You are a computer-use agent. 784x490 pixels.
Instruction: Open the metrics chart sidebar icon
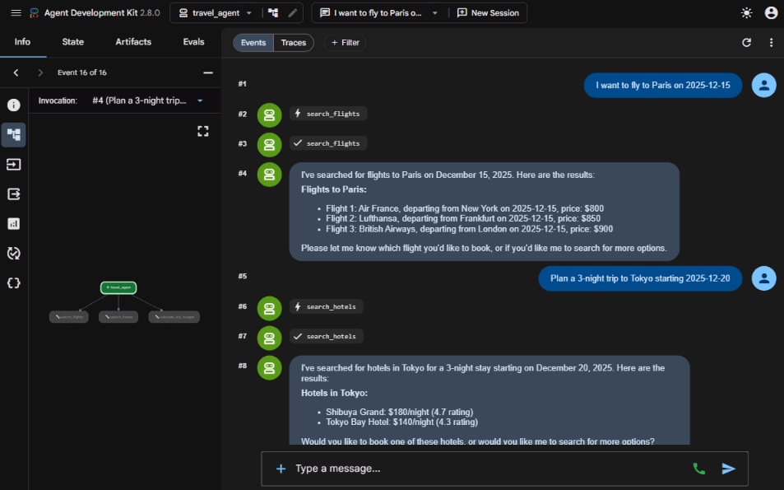[x=13, y=223]
